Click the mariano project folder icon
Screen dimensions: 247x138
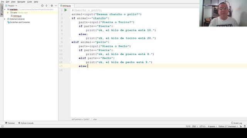[8, 9]
